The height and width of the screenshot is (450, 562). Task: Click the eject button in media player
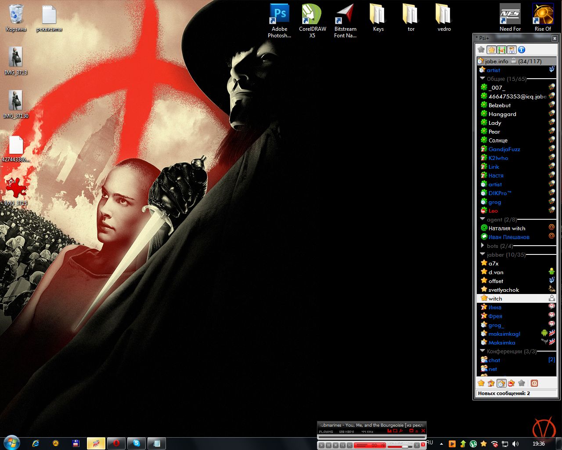(417, 445)
